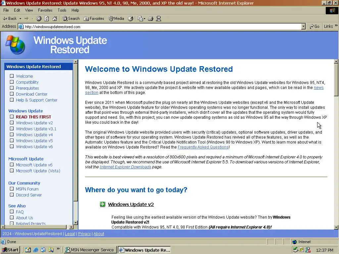The width and height of the screenshot is (339, 254).
Task: Open Microsoft Update (Vista) sidebar link
Action: coord(38,171)
